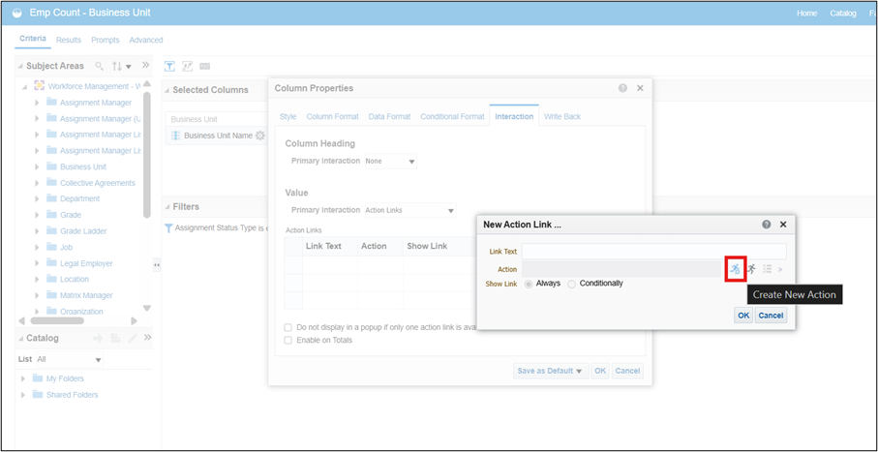Click the gear icon beside Business Unit Name
878x452 pixels.
(x=259, y=136)
